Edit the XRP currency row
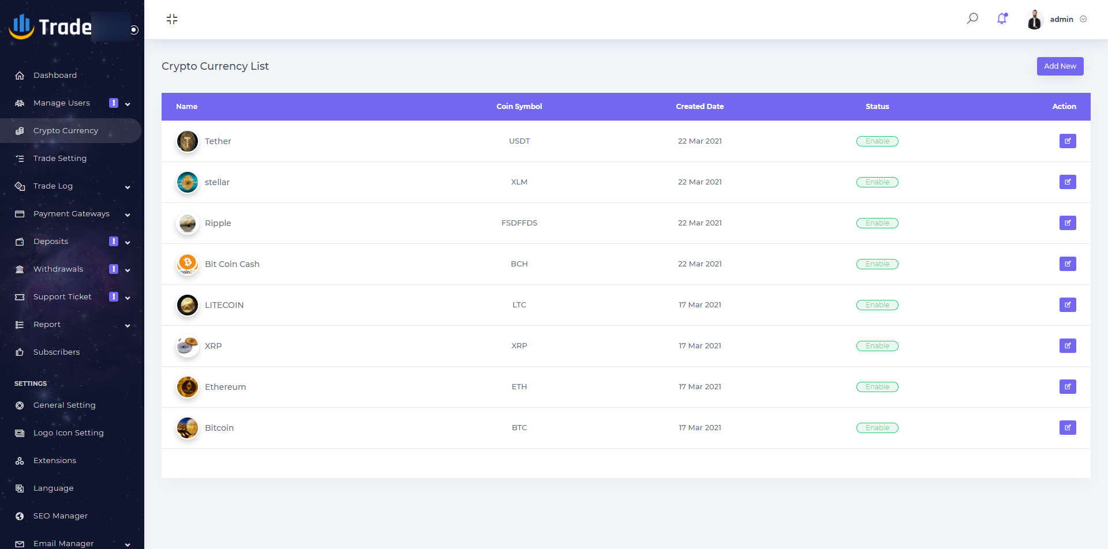The image size is (1108, 549). click(1068, 345)
